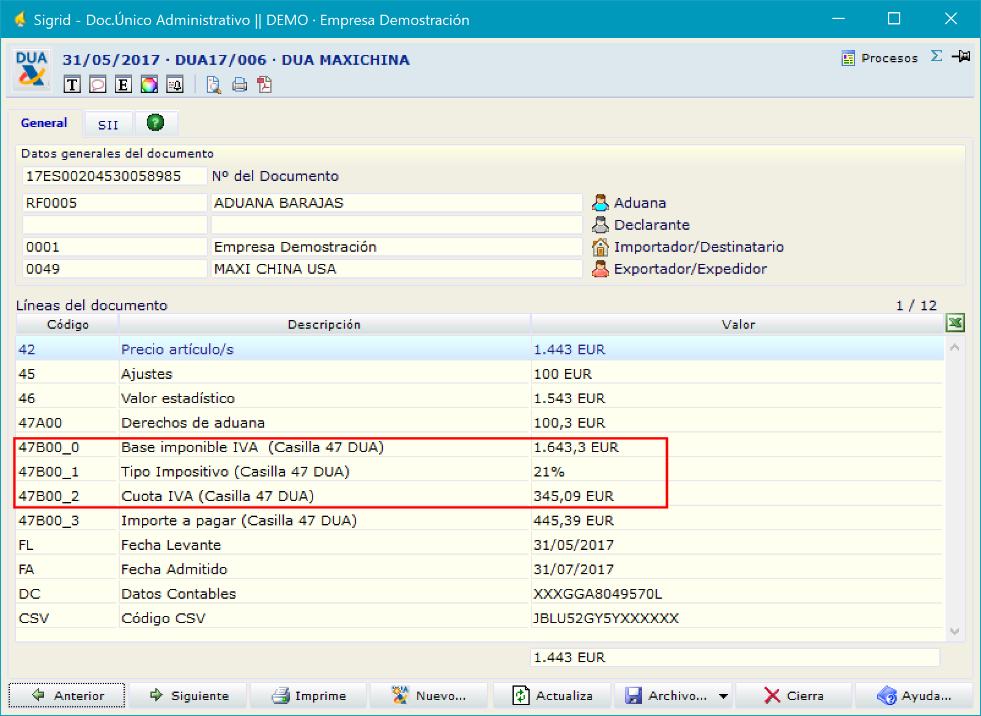Viewport: 981px width, 716px height.
Task: Click the scrollbar down arrow
Action: [955, 632]
